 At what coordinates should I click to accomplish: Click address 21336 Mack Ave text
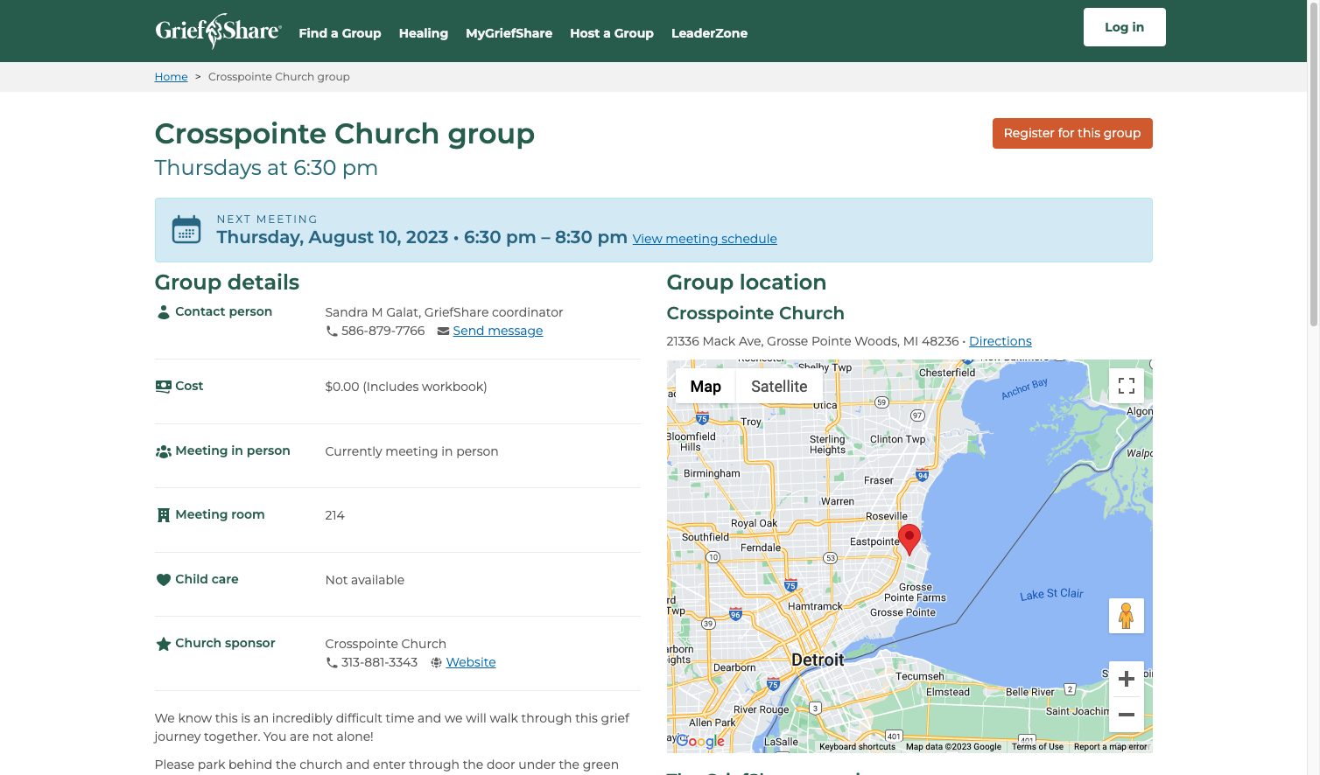coord(812,341)
